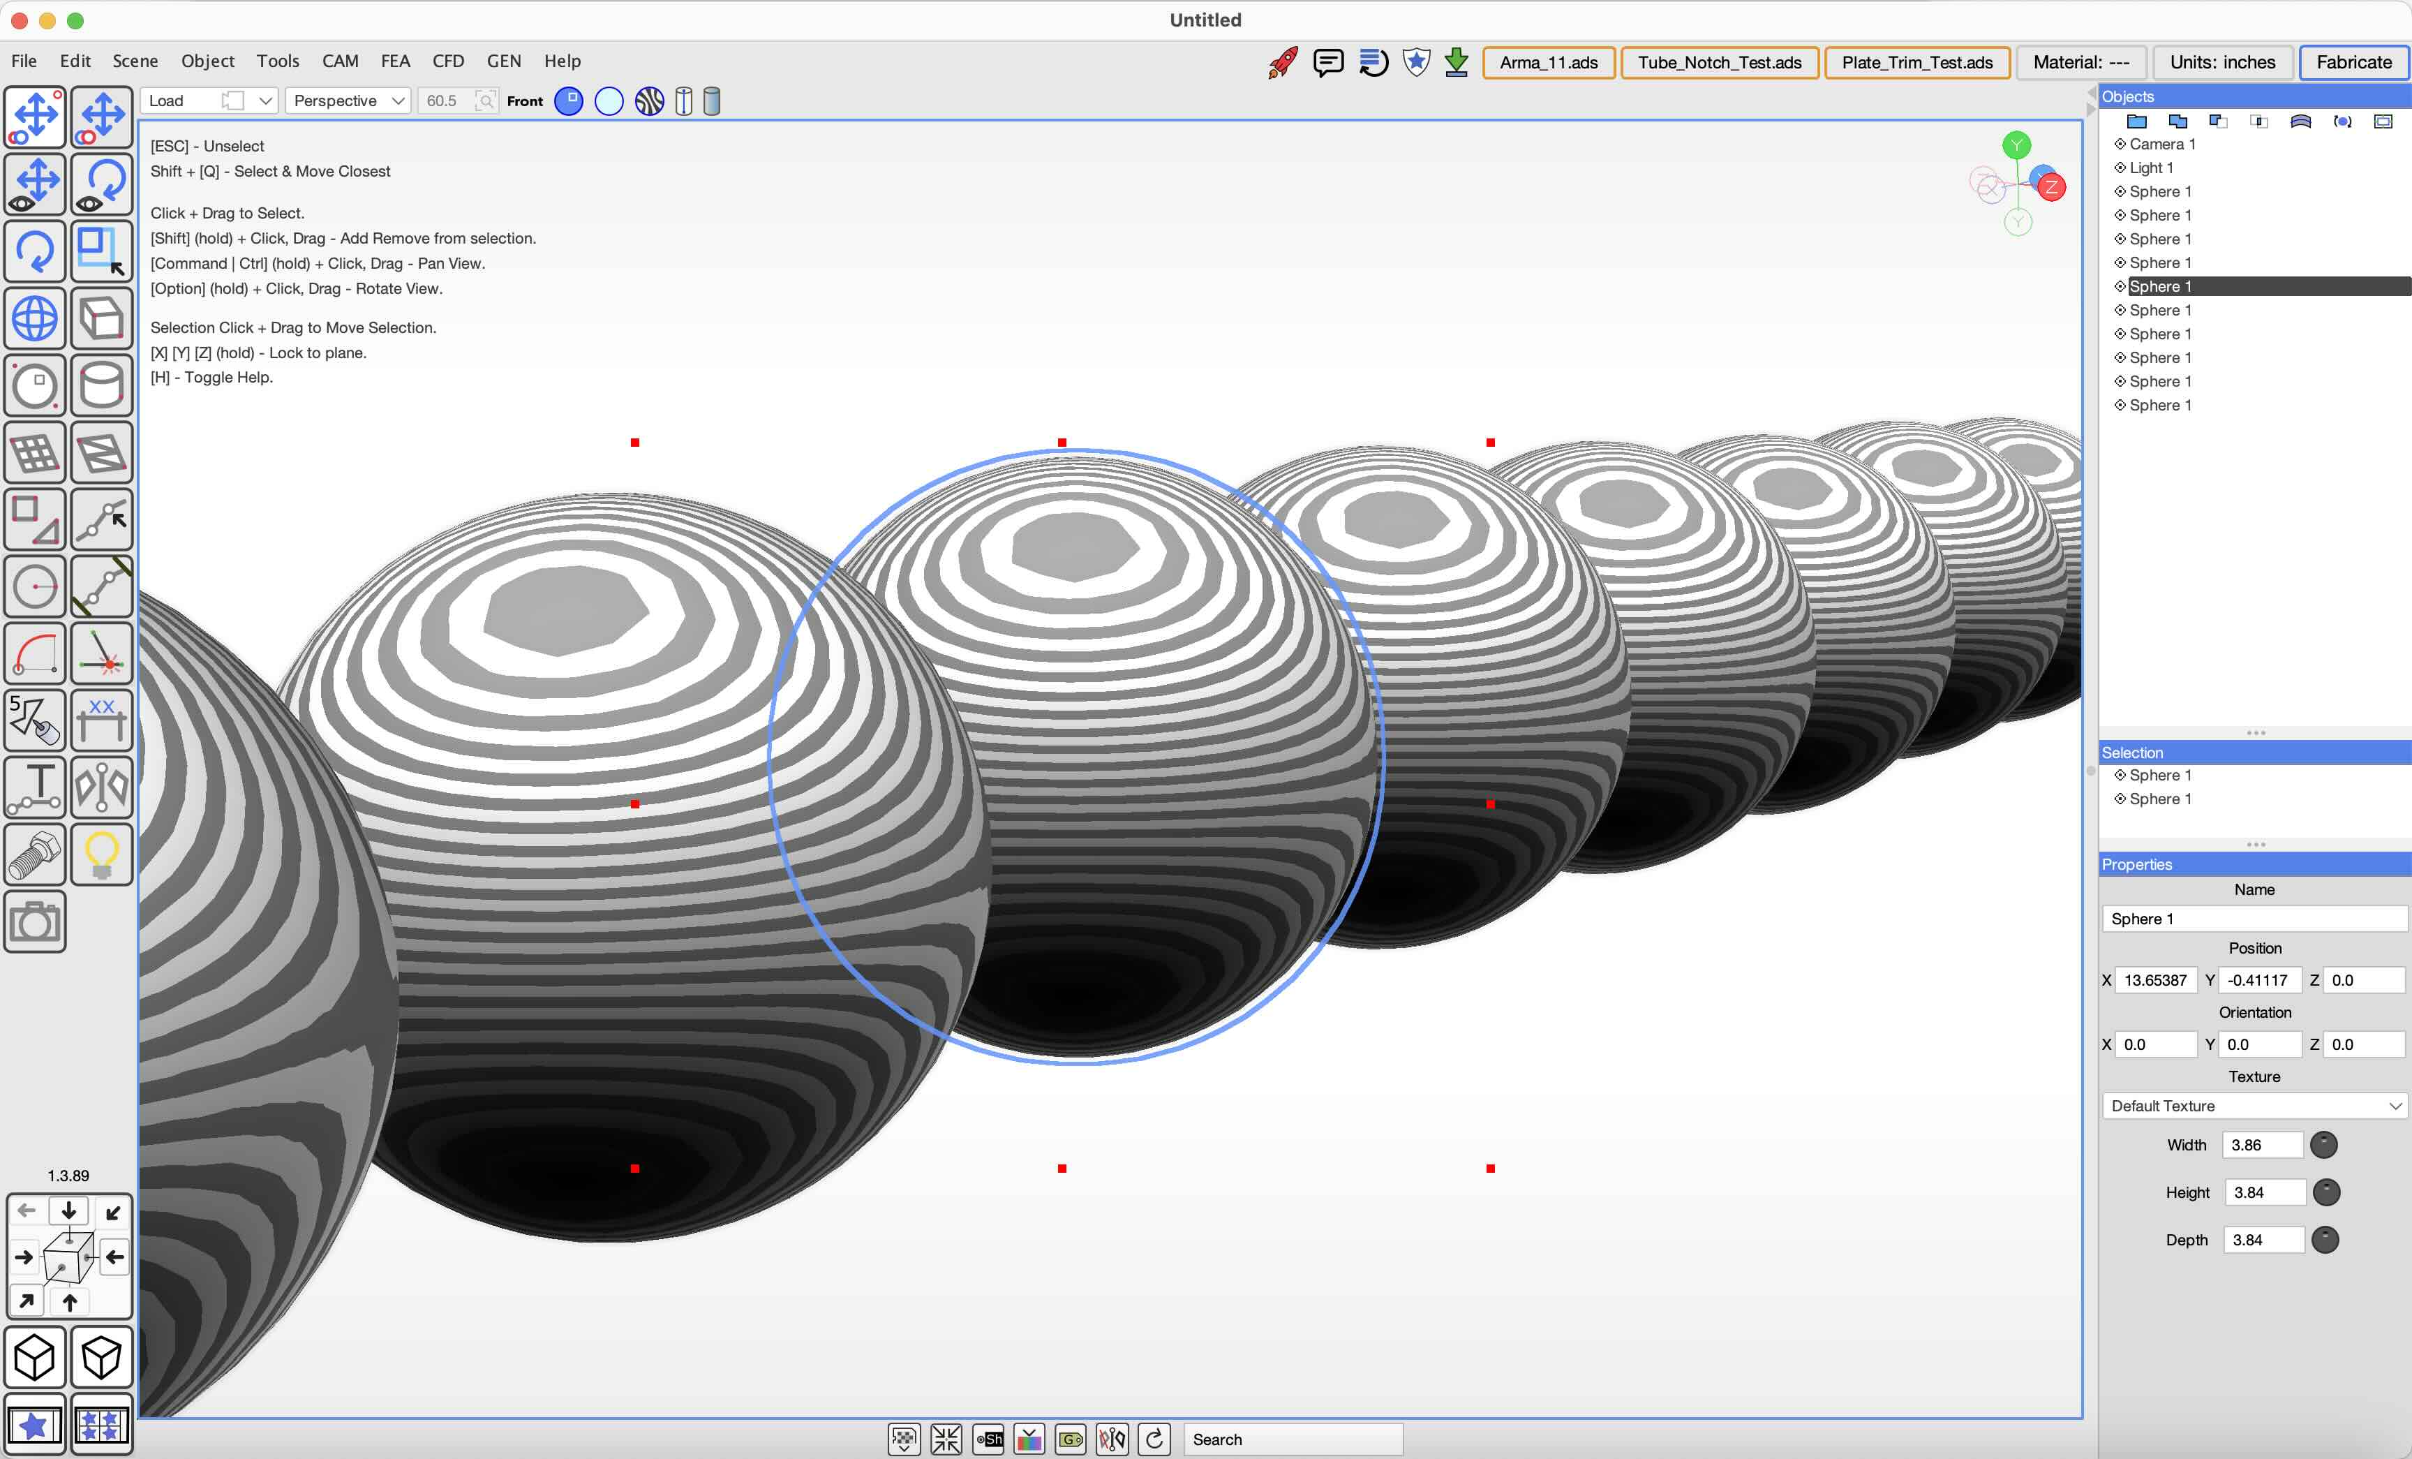Open the Scene menu
Screen dimensions: 2412x1459
click(135, 61)
